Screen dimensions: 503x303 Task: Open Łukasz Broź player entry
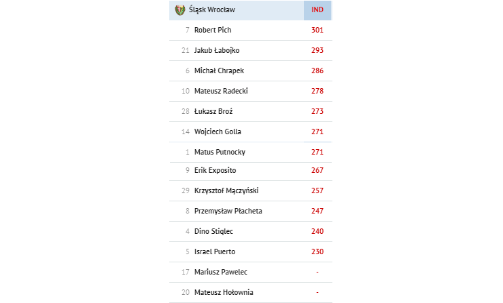(x=251, y=111)
